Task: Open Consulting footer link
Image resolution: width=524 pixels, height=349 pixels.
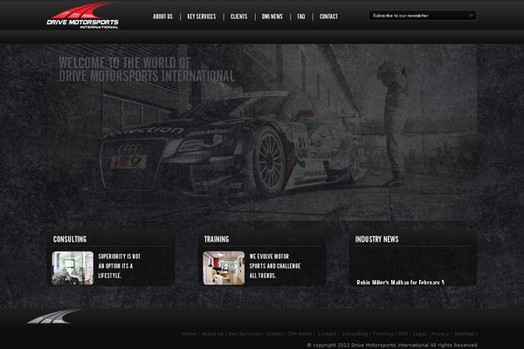Action: point(355,333)
